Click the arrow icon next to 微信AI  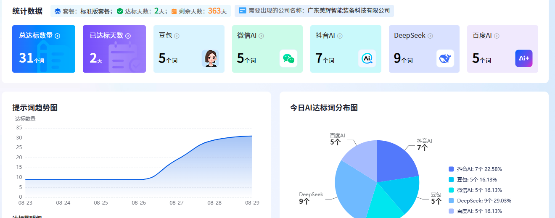click(x=261, y=36)
